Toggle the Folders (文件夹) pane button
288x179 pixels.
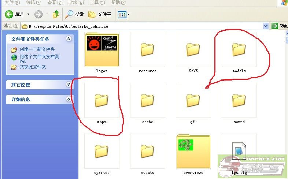[x=100, y=14]
